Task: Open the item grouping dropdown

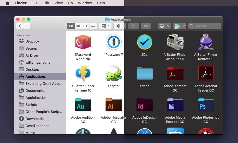Action: [x=105, y=26]
